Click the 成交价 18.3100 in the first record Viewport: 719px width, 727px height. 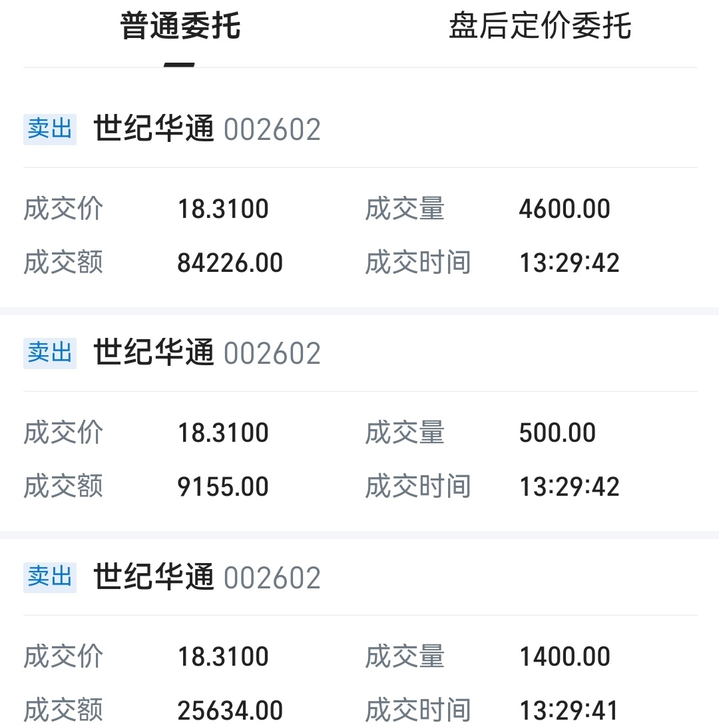[223, 209]
